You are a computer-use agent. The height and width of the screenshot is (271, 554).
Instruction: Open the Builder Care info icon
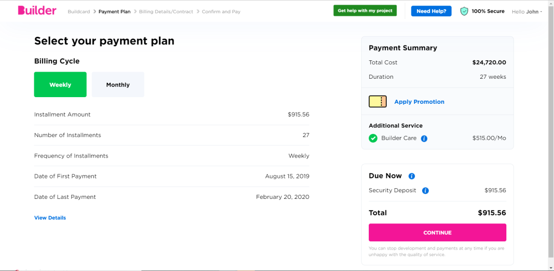click(424, 139)
